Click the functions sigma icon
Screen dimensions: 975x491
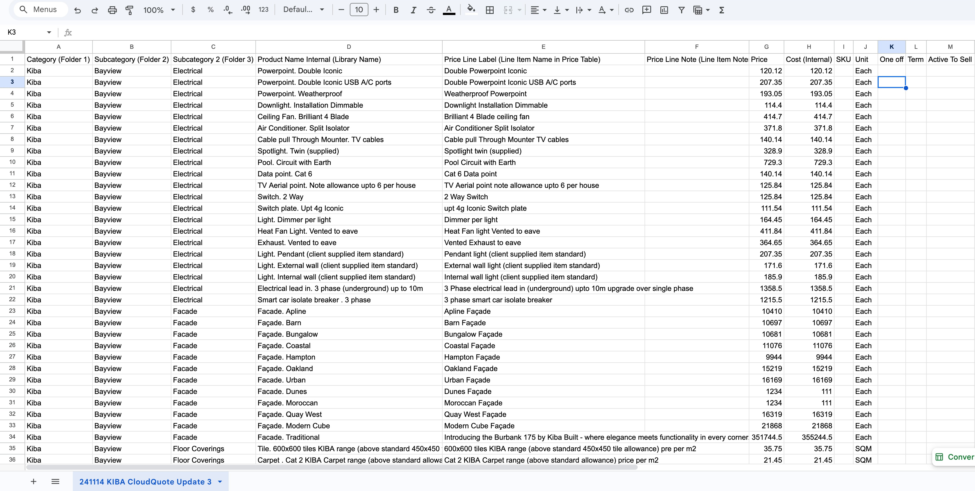721,10
